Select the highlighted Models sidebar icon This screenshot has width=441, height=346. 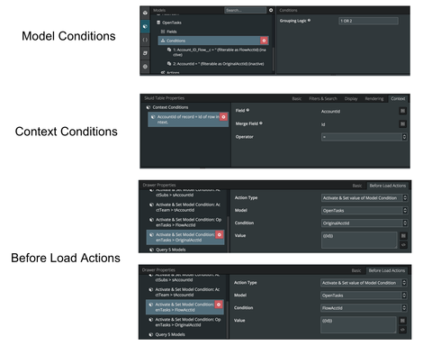[x=145, y=26]
